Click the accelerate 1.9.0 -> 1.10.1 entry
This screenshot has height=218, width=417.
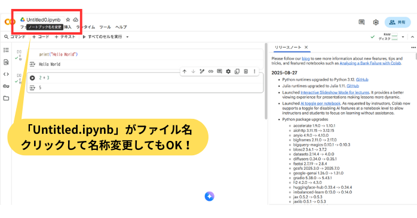[314, 126]
